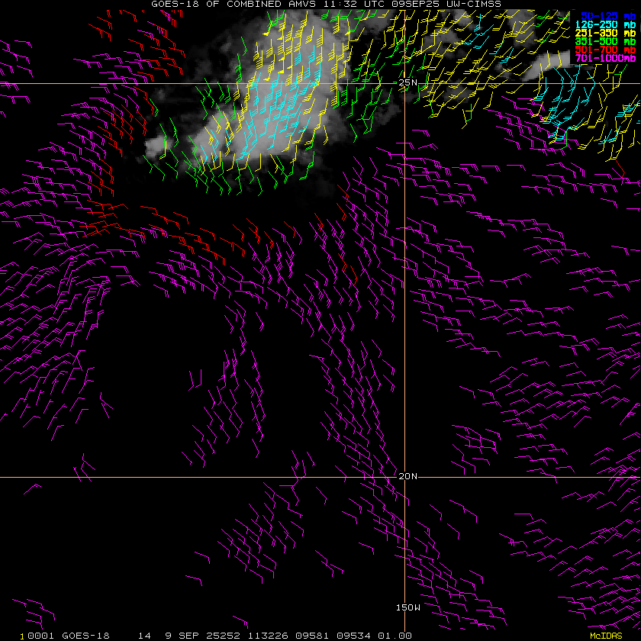Click the GOES-18 label in bottom status line

click(x=86, y=636)
